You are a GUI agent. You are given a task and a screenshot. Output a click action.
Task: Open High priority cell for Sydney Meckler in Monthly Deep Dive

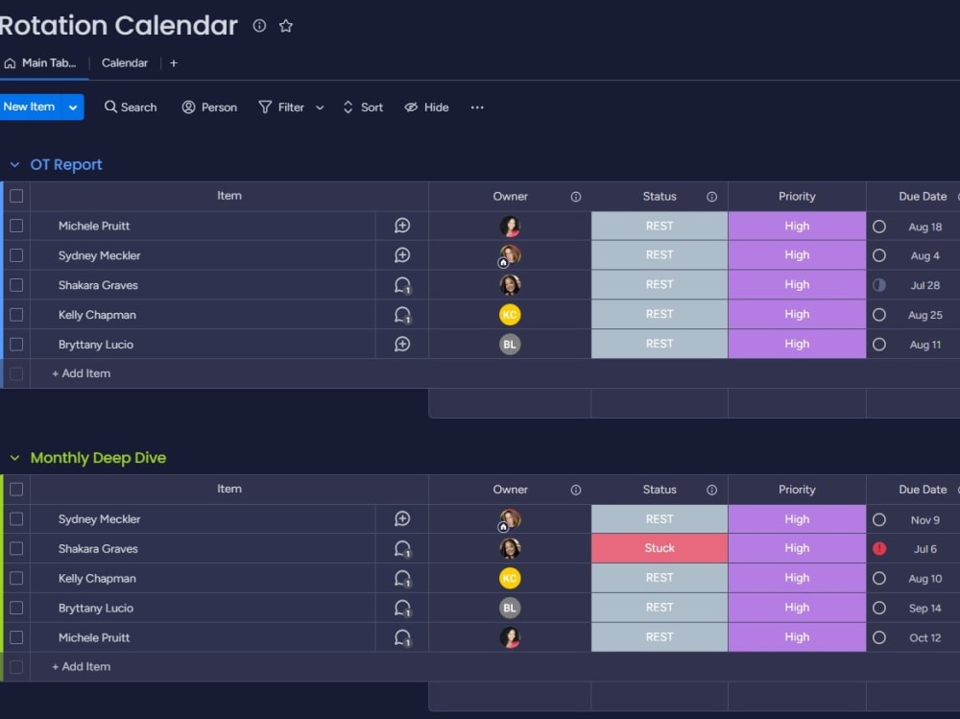pyautogui.click(x=797, y=519)
